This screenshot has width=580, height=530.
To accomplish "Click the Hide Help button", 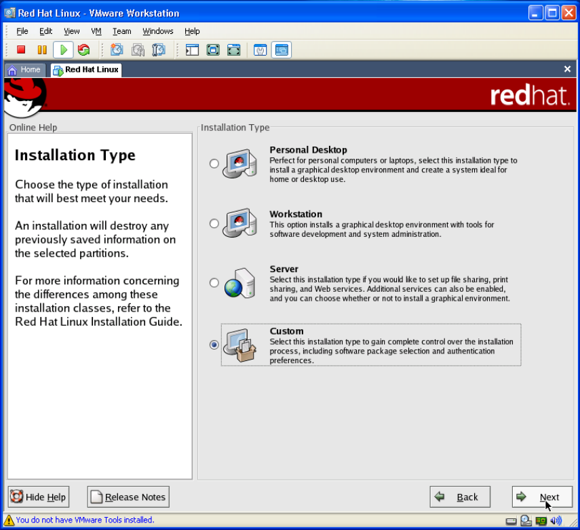I will [39, 497].
